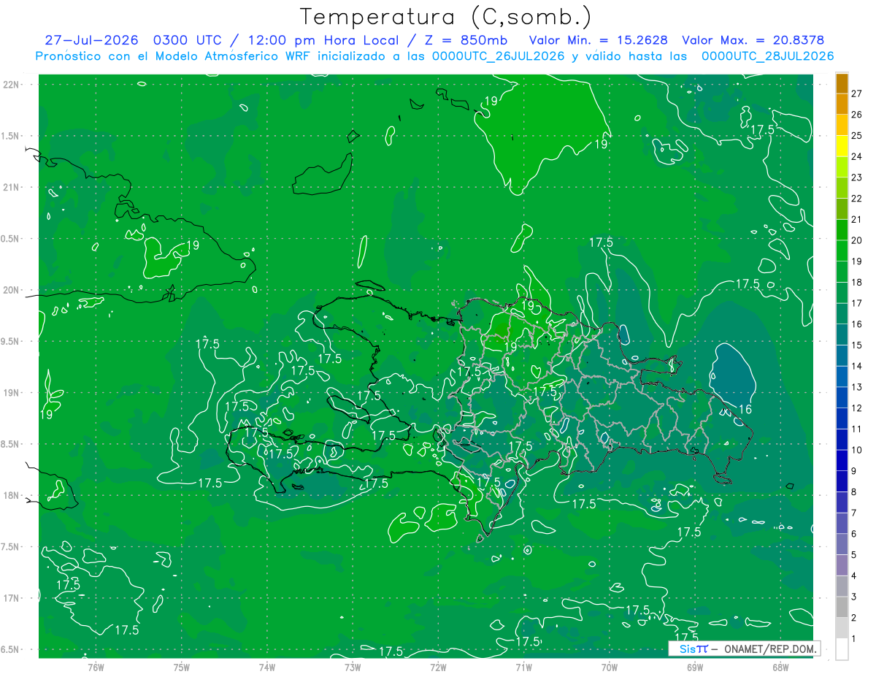Click the '76W' longitude axis label
This screenshot has width=876, height=677.
[x=96, y=668]
